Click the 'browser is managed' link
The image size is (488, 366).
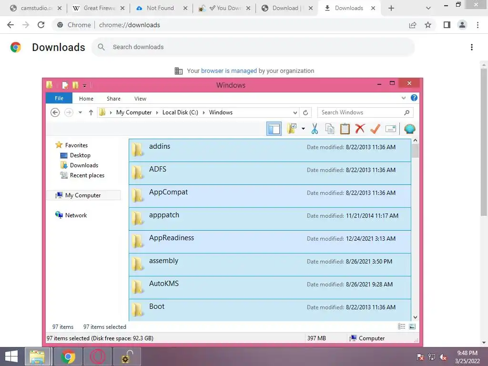229,71
